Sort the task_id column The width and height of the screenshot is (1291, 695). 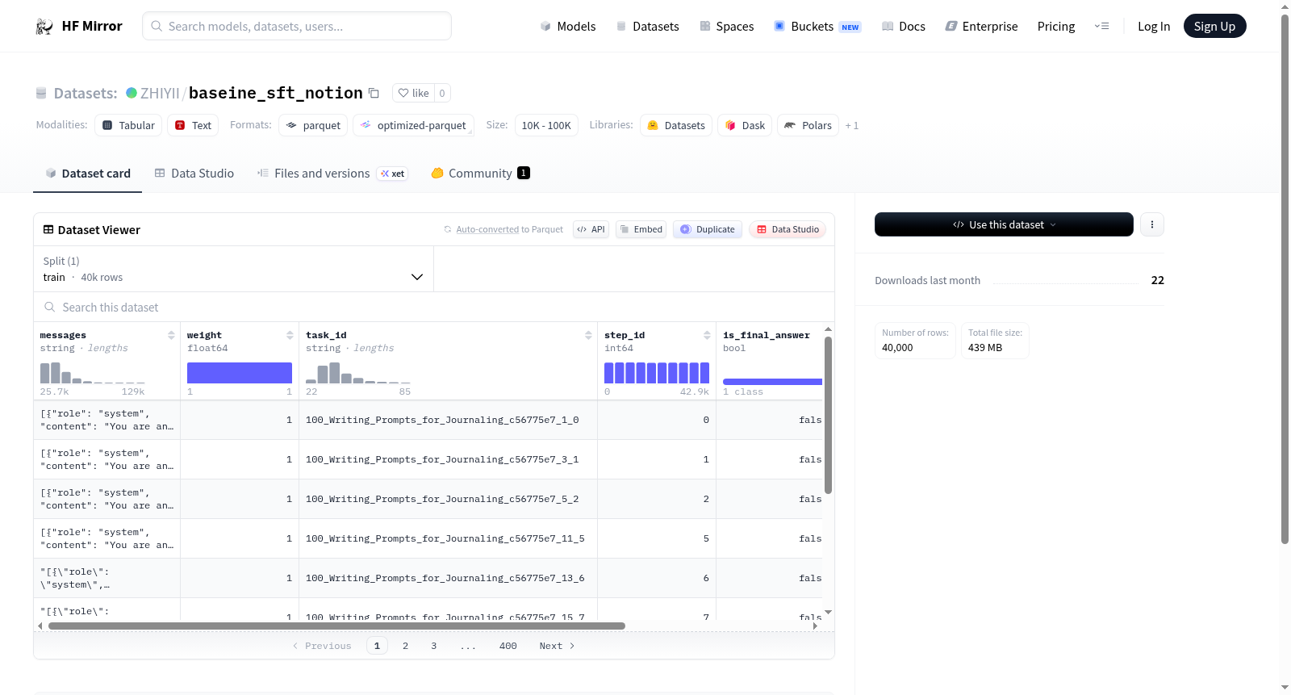click(x=588, y=335)
